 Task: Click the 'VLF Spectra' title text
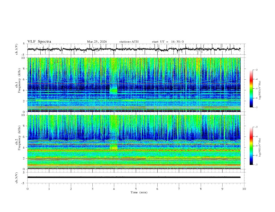[x=39, y=42]
